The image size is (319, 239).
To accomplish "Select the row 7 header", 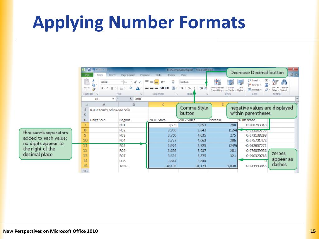I will [x=85, y=125].
